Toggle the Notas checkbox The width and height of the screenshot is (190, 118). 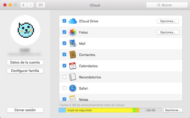[64, 99]
